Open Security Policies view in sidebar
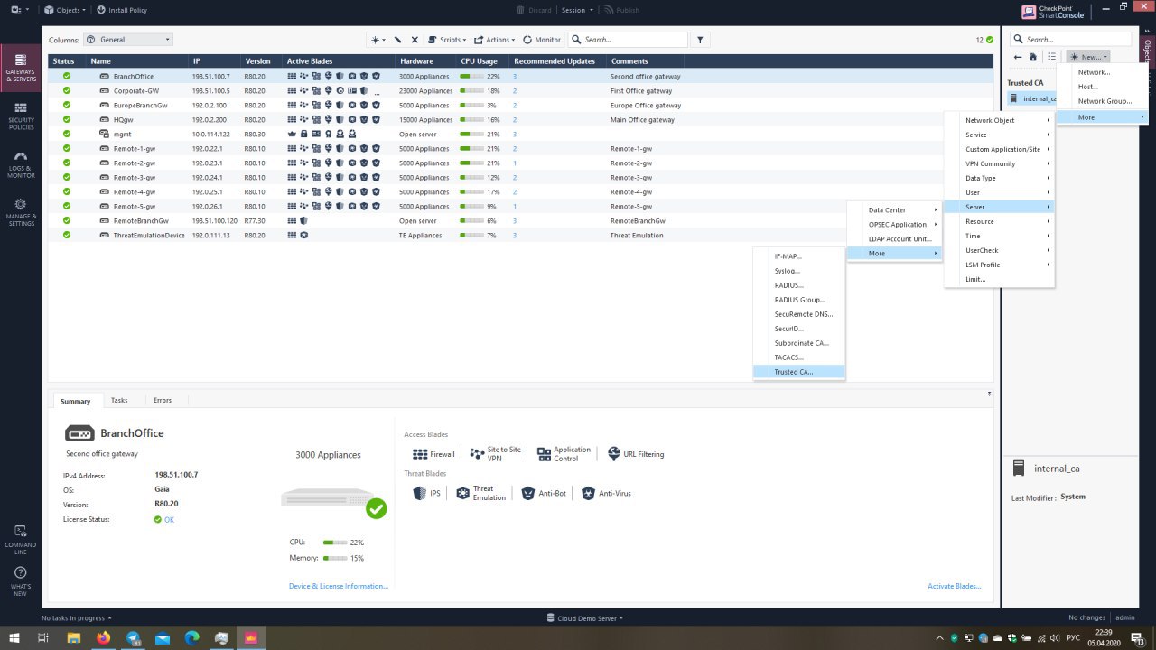 (x=21, y=113)
